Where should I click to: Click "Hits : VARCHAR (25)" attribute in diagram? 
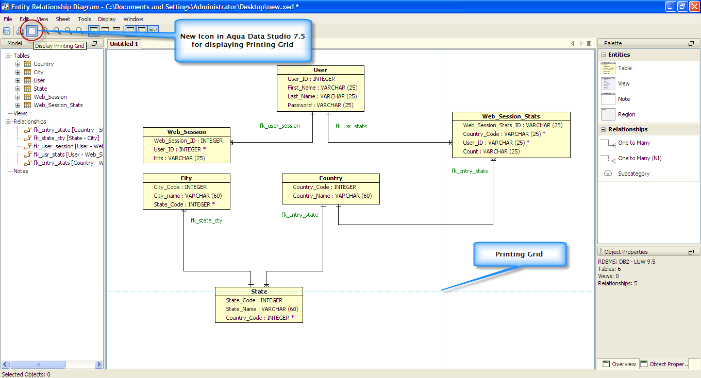(x=179, y=158)
